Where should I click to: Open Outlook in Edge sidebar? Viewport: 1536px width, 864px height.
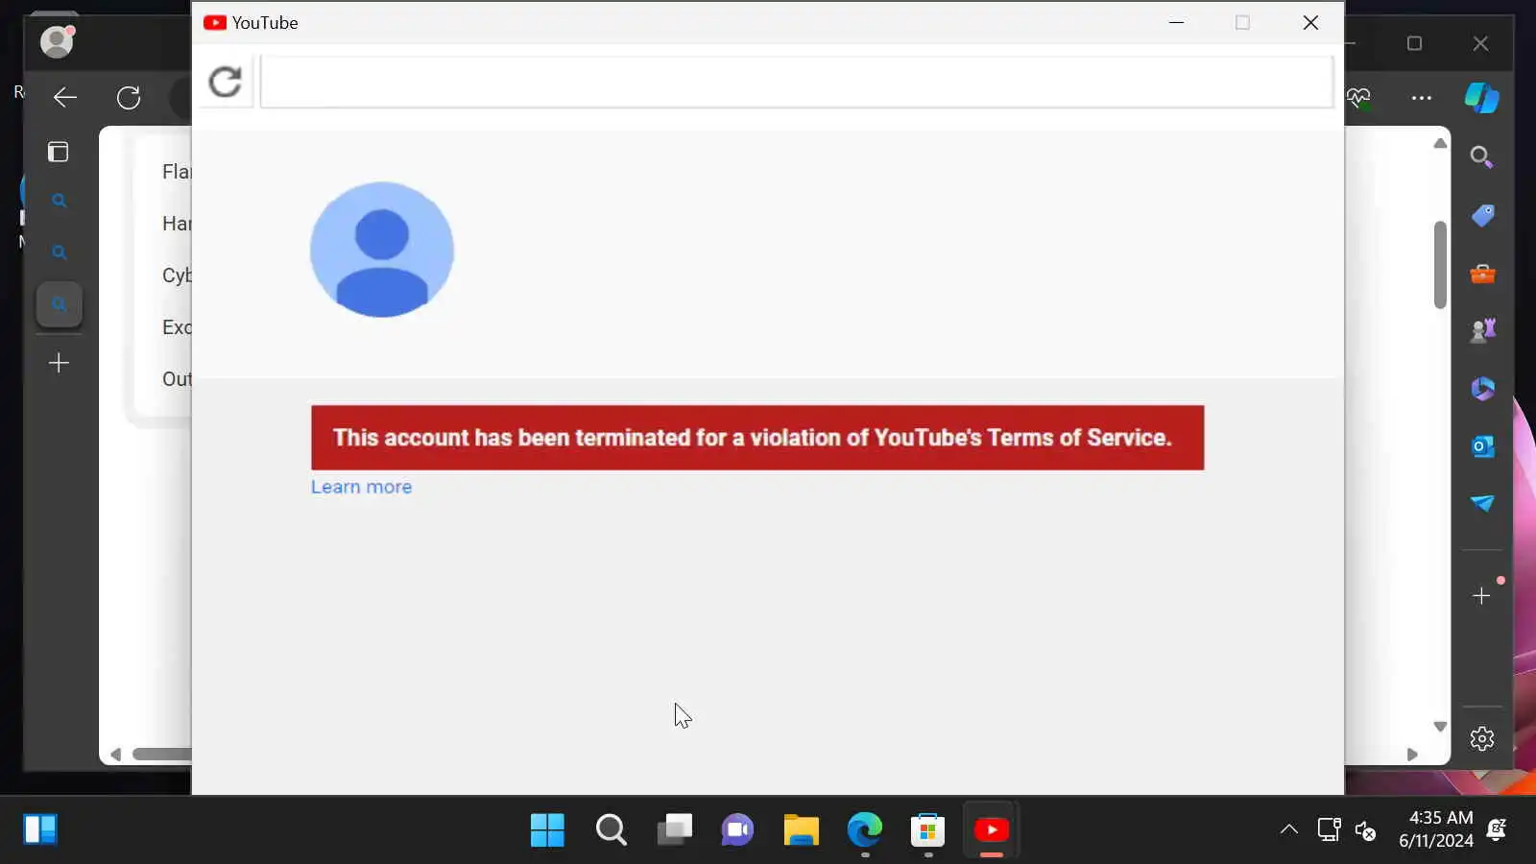pos(1482,446)
